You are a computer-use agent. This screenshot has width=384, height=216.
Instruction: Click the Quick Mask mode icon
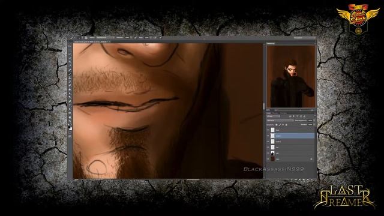point(70,132)
